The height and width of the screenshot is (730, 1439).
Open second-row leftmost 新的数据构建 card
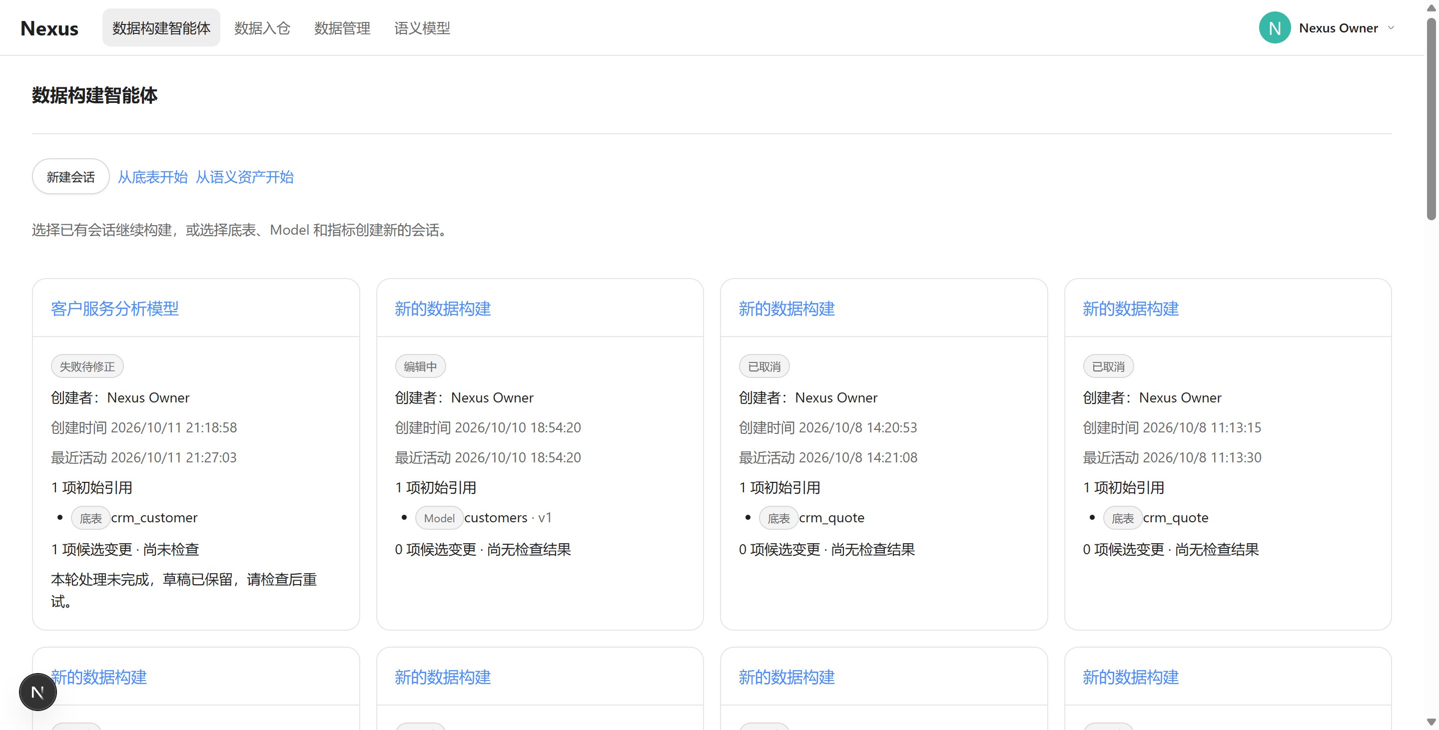tap(98, 677)
